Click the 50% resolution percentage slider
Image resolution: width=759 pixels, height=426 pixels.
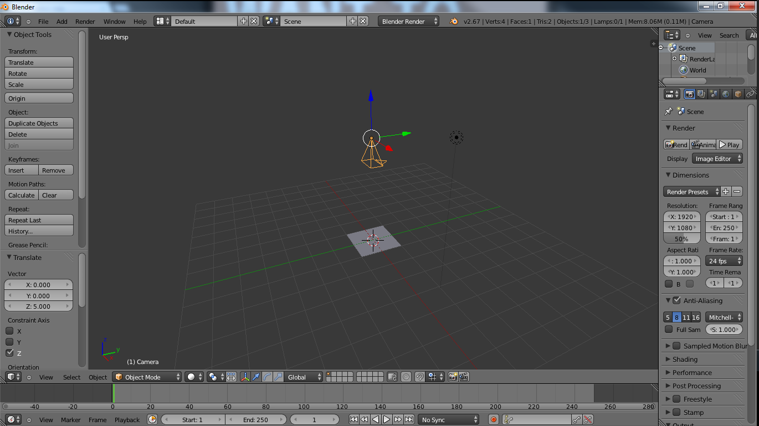682,239
